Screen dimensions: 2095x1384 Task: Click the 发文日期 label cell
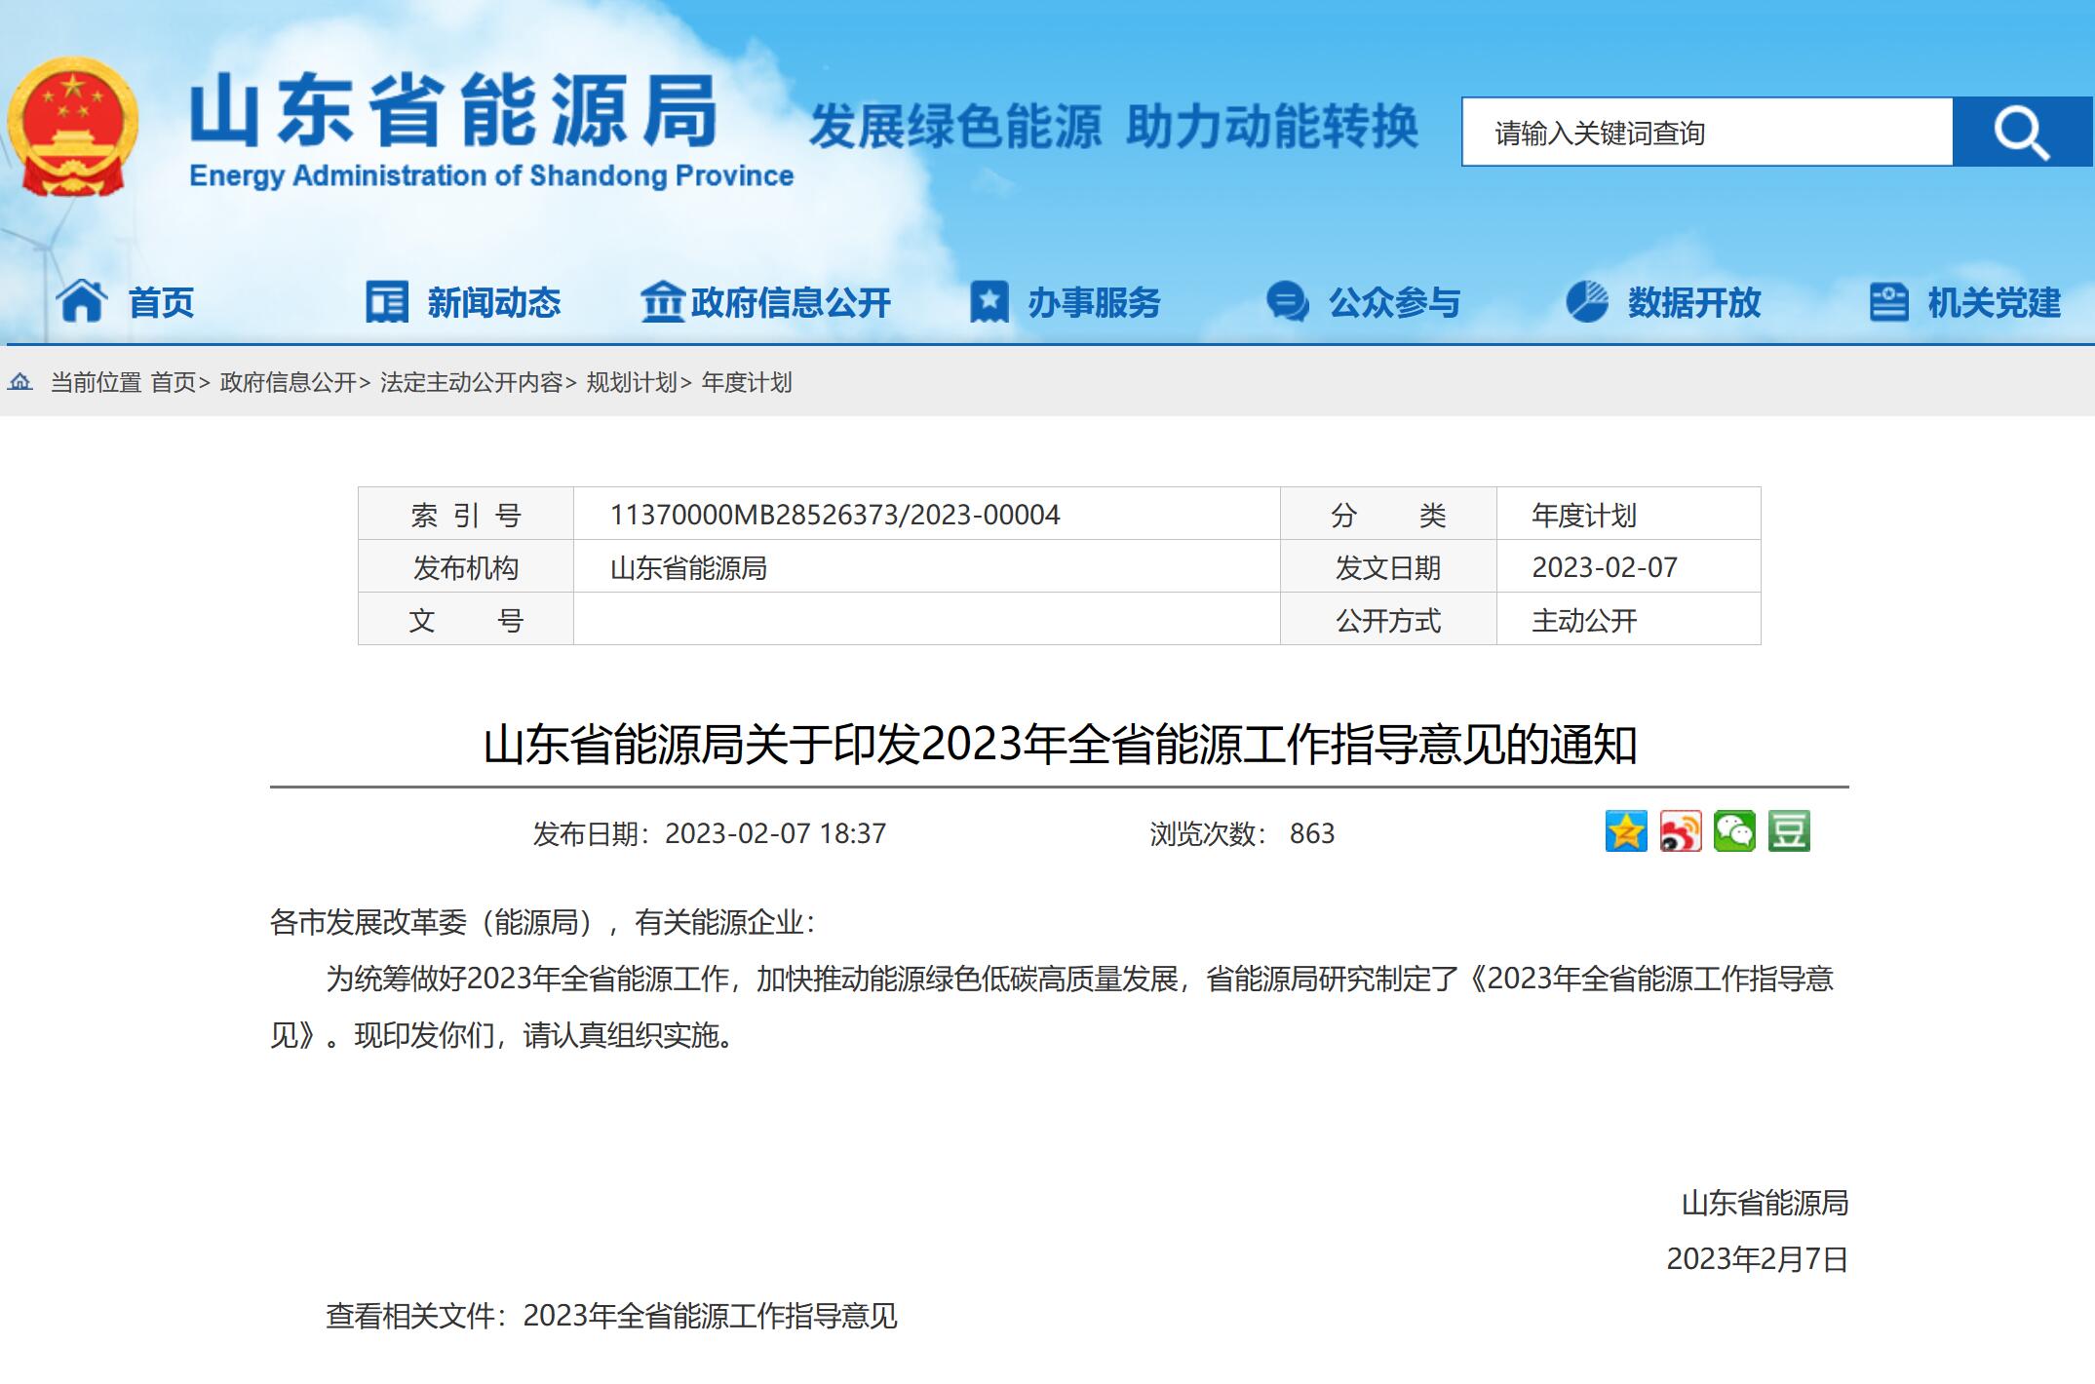[1388, 566]
